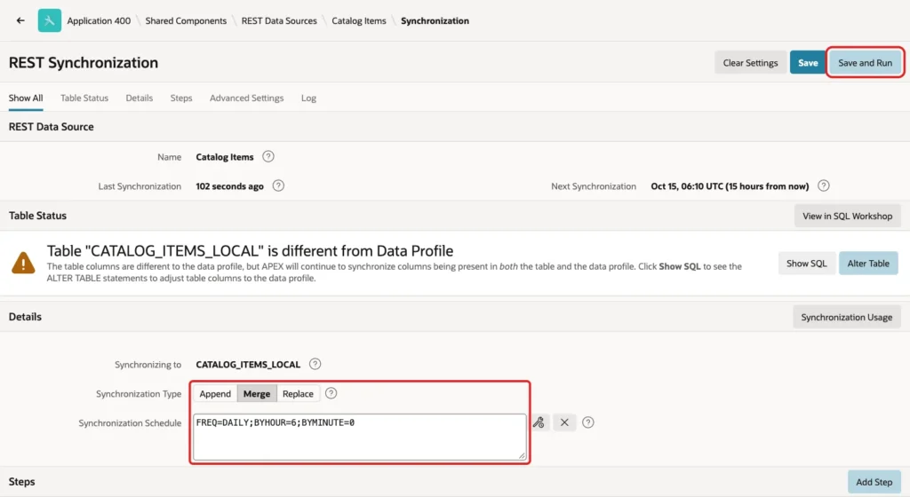
Task: Show help for Next Synchronization
Action: 824,186
